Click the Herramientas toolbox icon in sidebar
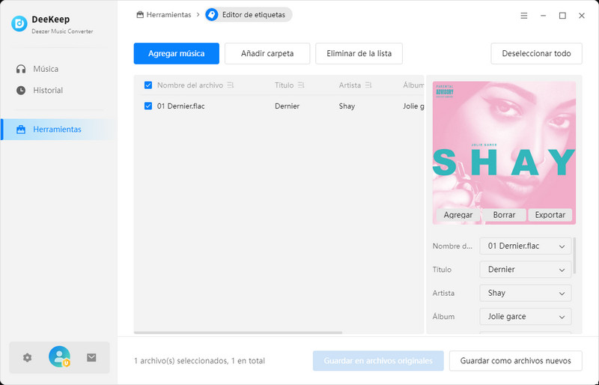This screenshot has height=385, width=599. point(21,130)
